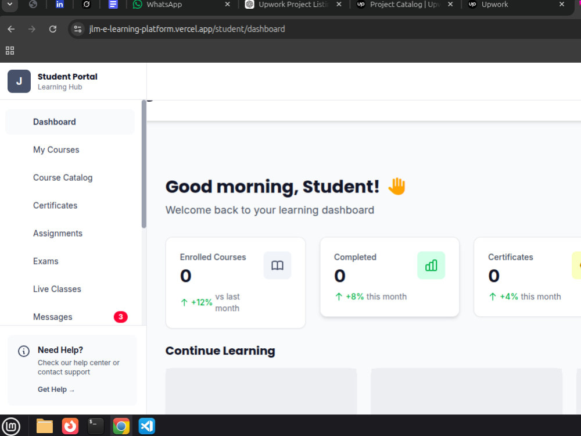
Task: Open the globe pinned tab
Action: (x=33, y=5)
